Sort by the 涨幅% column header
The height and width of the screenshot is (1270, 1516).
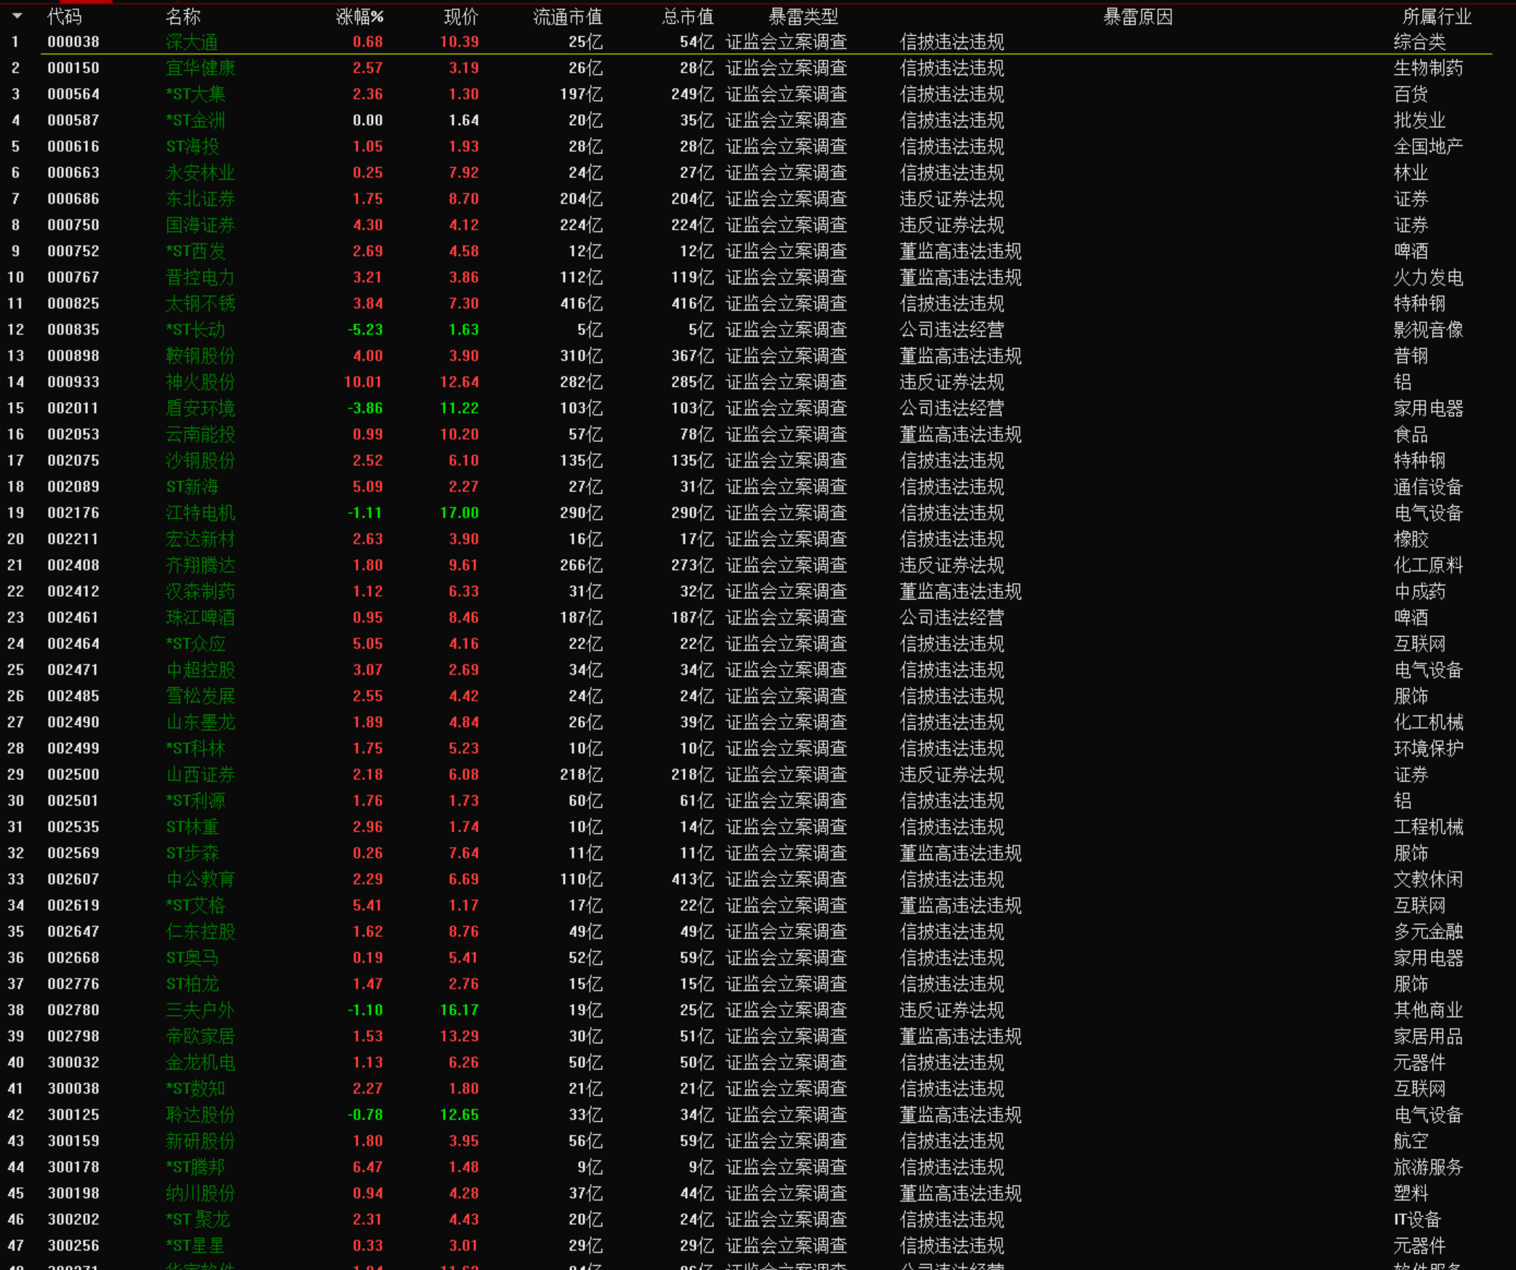pyautogui.click(x=359, y=16)
